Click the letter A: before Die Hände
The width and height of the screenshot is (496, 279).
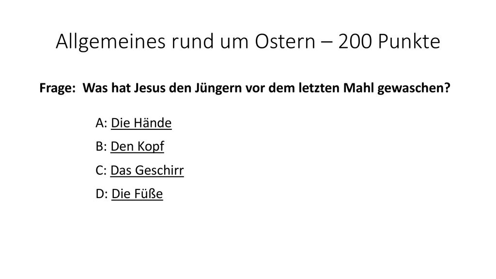(x=102, y=123)
